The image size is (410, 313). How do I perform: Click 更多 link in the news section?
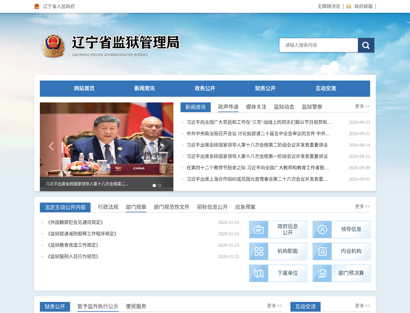click(362, 106)
